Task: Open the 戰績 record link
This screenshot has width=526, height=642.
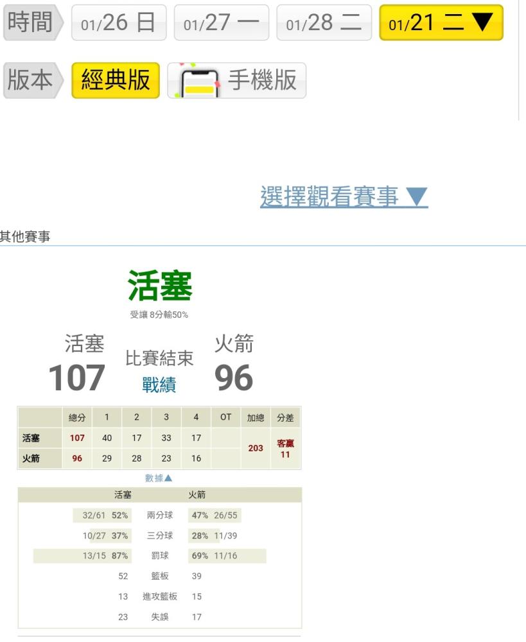Action: coord(159,385)
